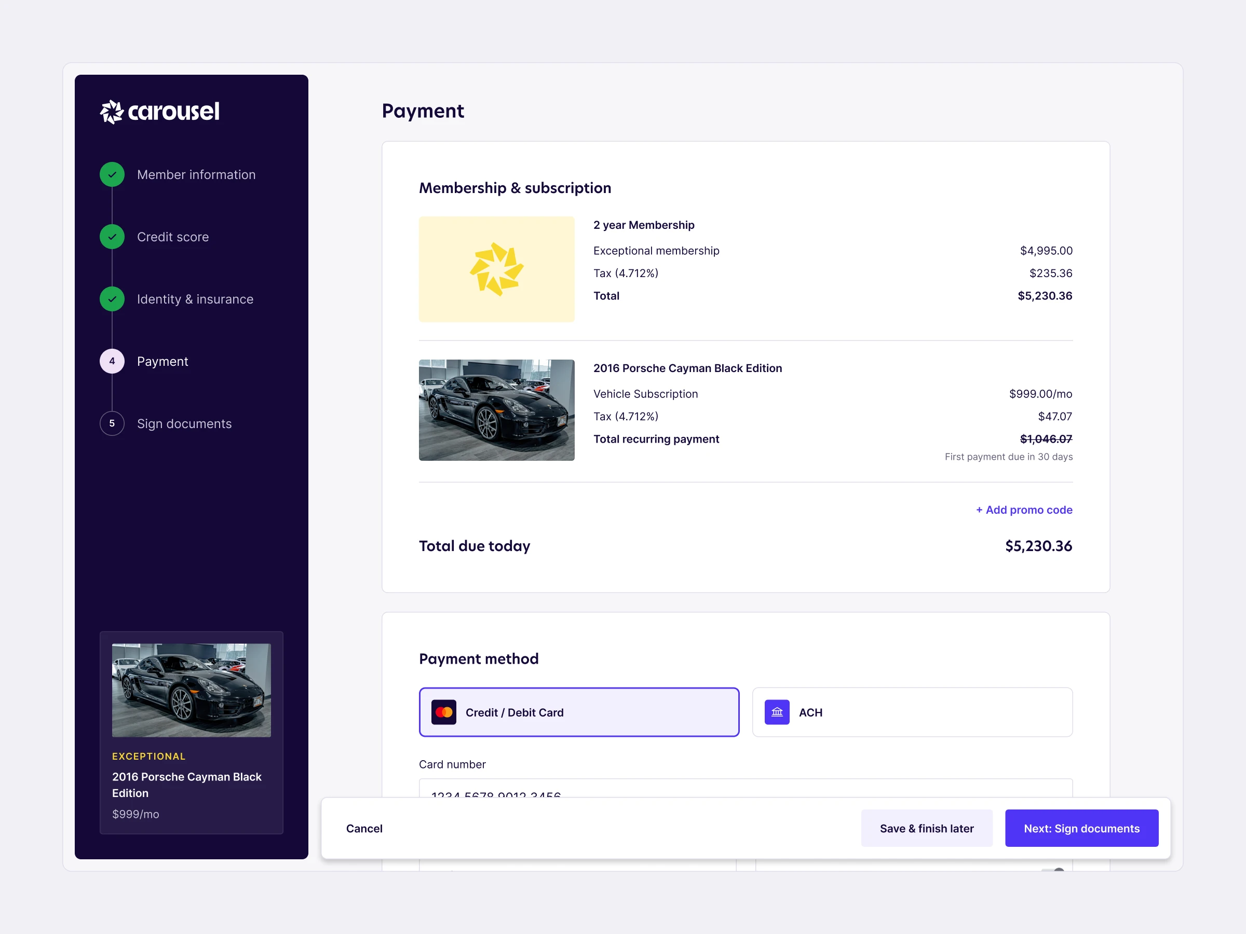
Task: Click Member information green checkmark icon
Action: tap(112, 174)
